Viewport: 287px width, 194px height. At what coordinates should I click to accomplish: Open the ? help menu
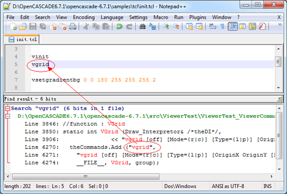point(238,17)
